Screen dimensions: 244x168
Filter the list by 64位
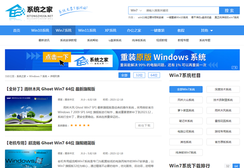tap(154, 75)
